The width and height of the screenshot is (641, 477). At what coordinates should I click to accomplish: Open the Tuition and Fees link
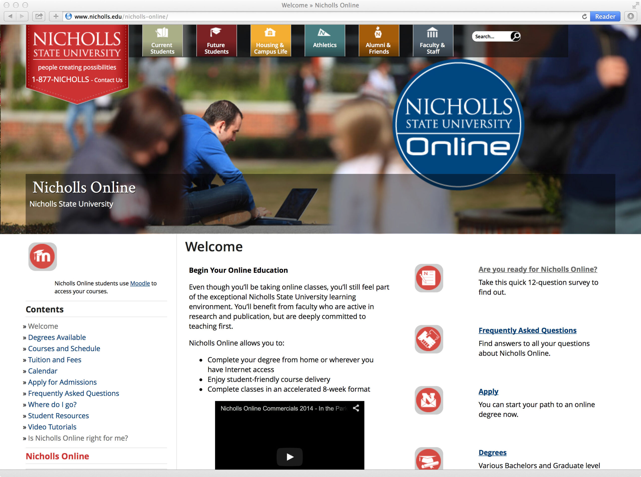tap(55, 360)
